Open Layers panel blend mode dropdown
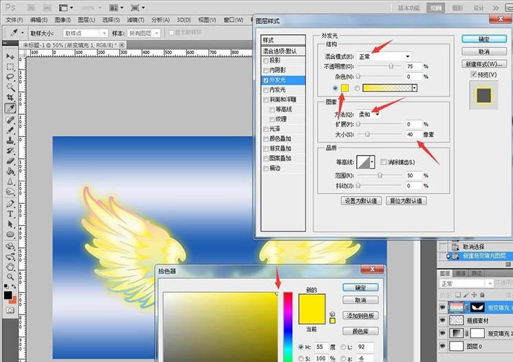The image size is (513, 362). pos(466,284)
